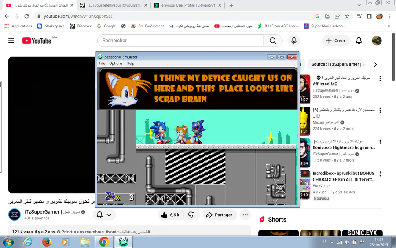Share the video via Partager

click(x=219, y=215)
